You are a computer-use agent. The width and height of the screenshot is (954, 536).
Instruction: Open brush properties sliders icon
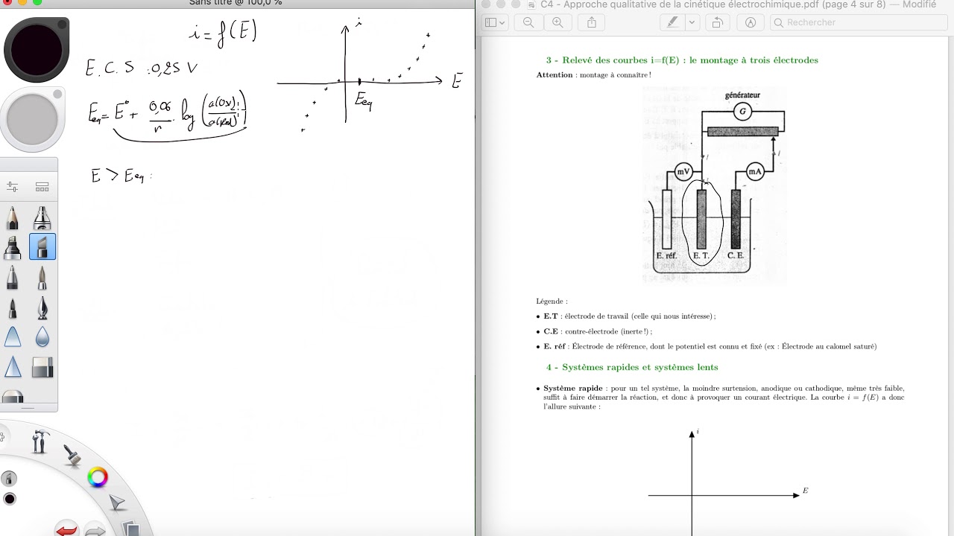click(x=13, y=187)
